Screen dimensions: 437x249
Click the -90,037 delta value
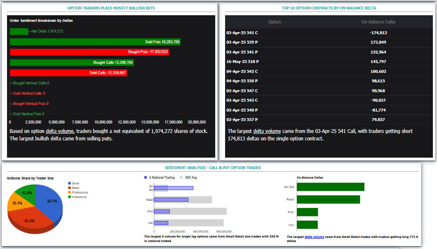click(378, 100)
